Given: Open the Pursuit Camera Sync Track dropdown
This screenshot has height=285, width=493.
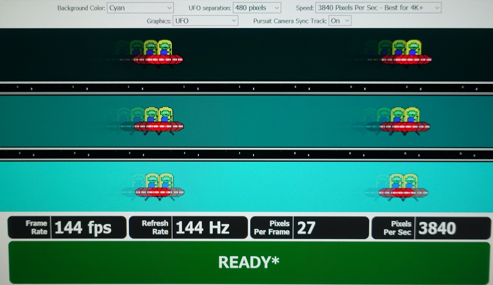Looking at the screenshot, I should pyautogui.click(x=340, y=21).
